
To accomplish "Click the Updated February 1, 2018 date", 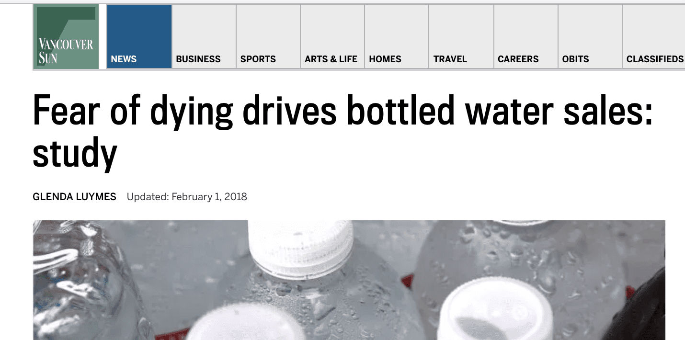I will [187, 197].
